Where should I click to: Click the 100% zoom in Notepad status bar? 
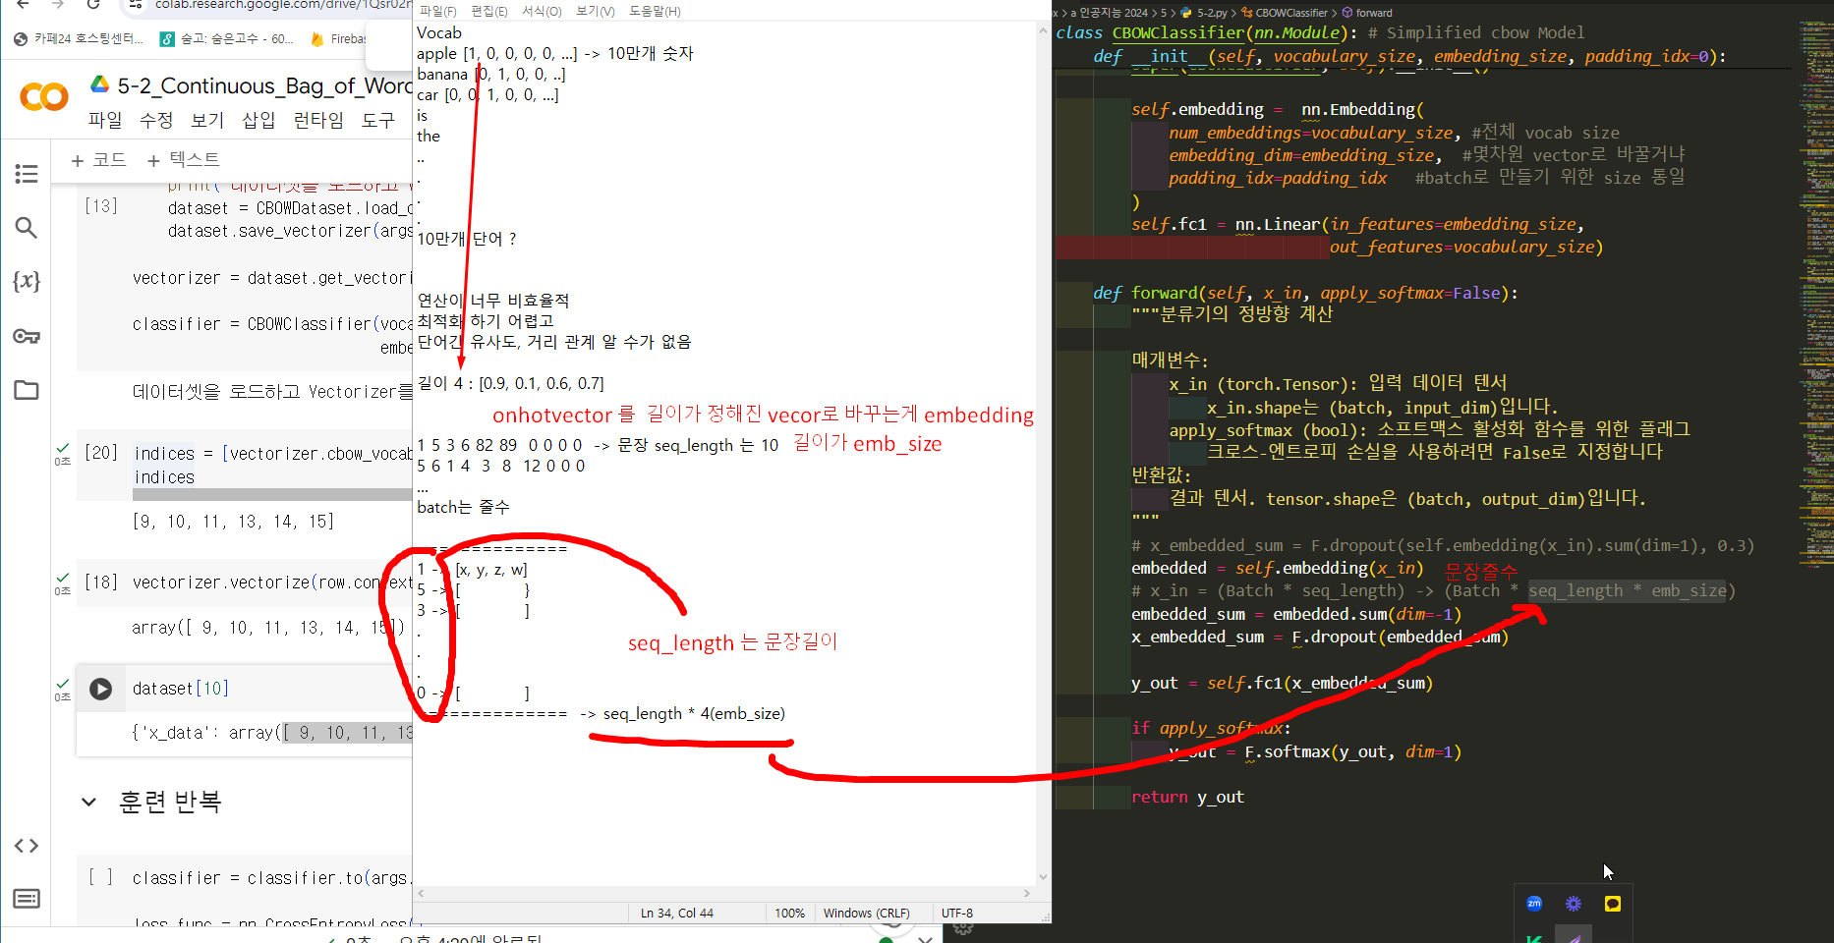click(x=789, y=914)
